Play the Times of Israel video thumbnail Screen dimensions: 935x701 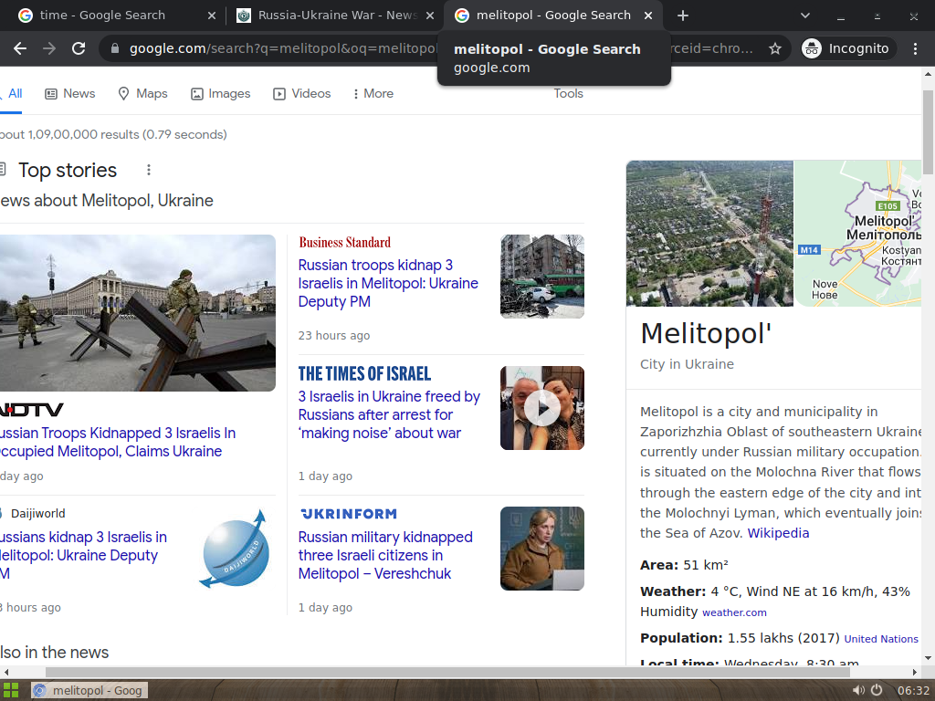(542, 408)
